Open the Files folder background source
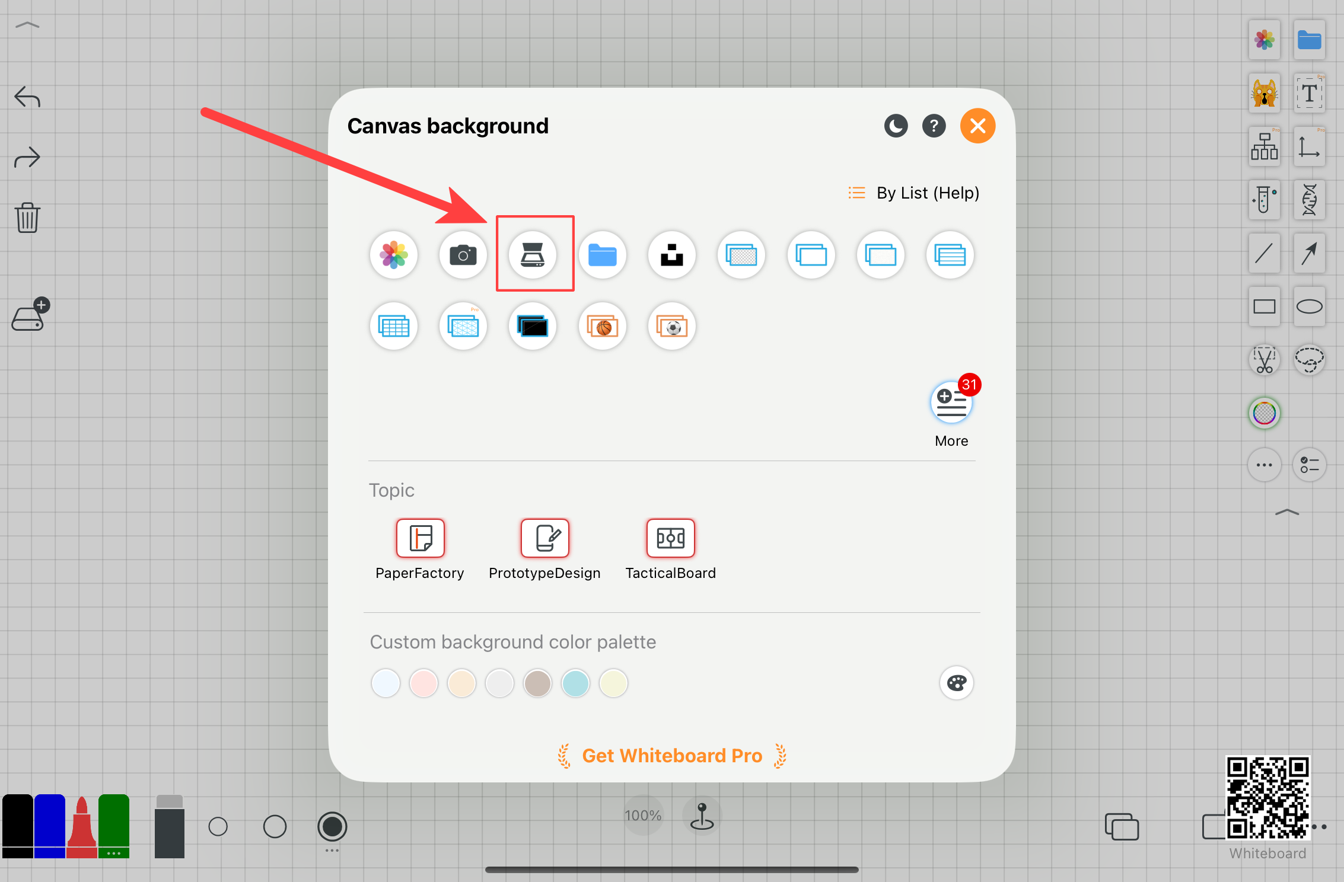The height and width of the screenshot is (882, 1344). click(x=602, y=255)
